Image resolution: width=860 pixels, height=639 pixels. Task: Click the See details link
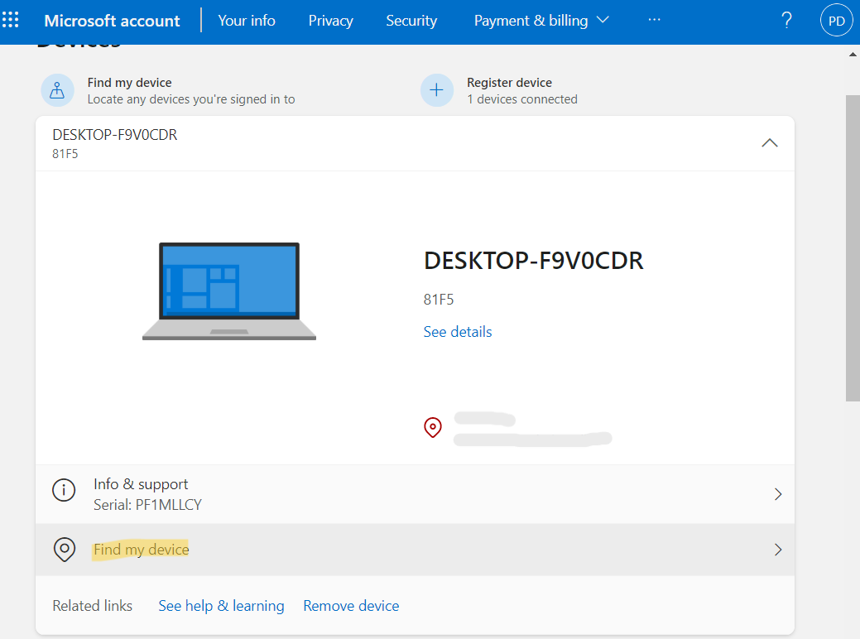[458, 332]
